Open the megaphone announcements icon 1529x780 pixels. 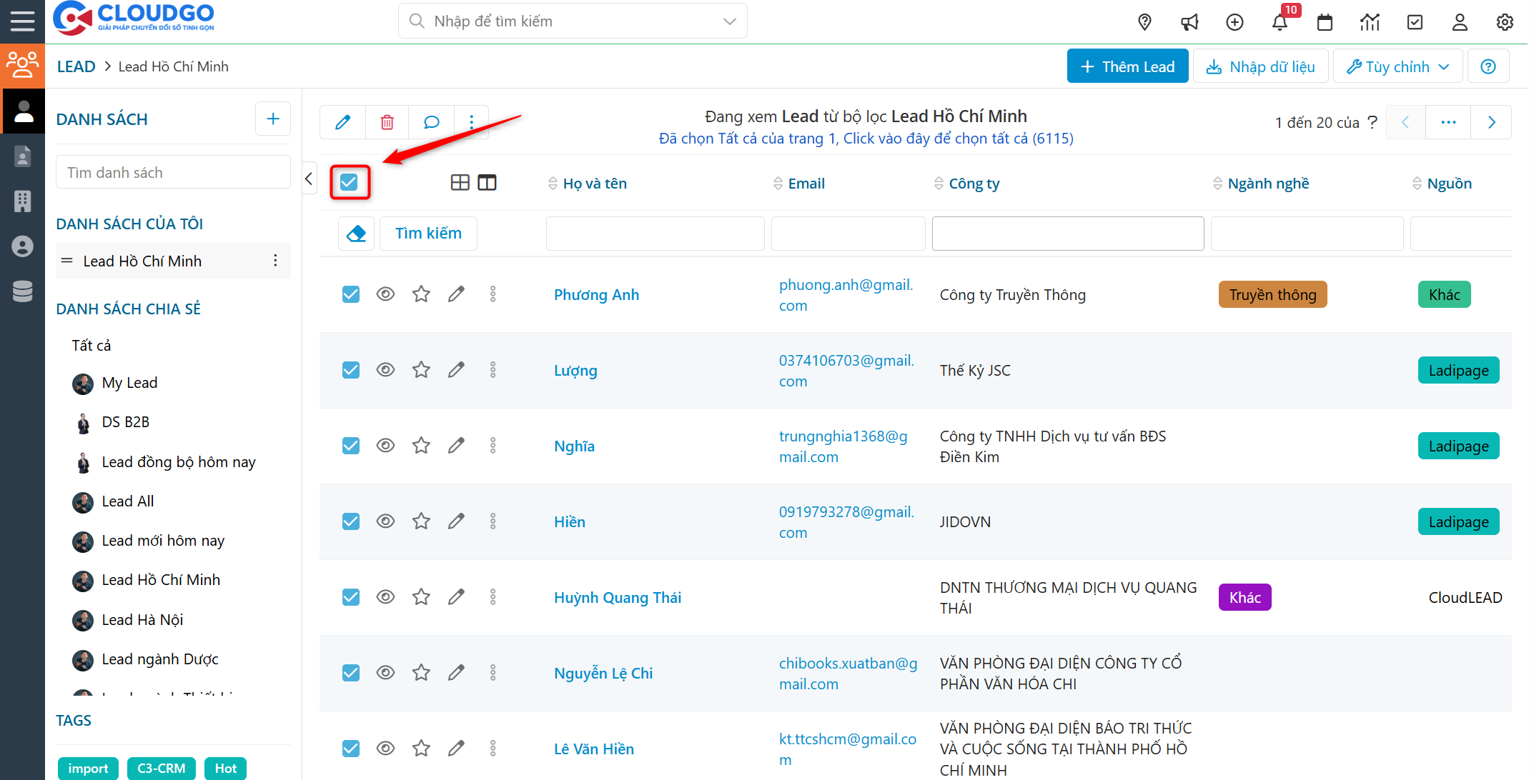(1189, 22)
